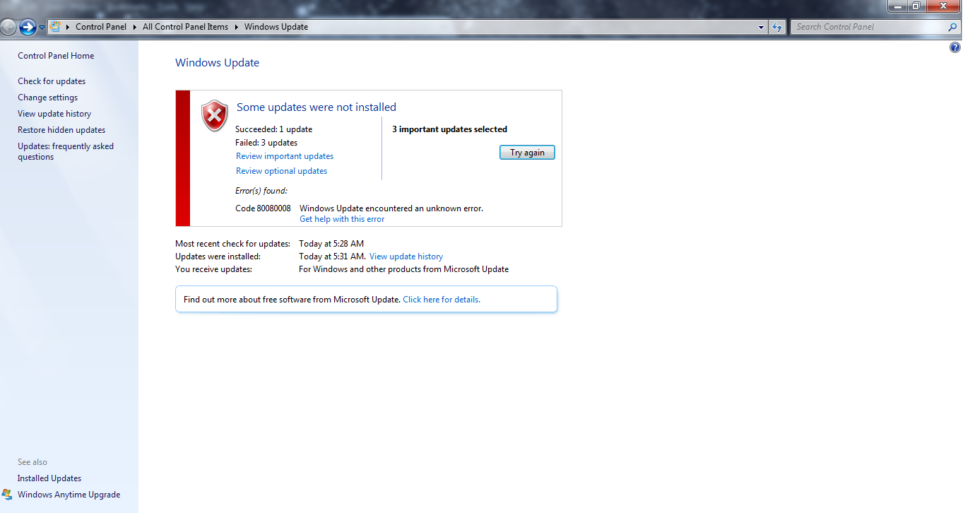This screenshot has width=965, height=513.
Task: Open the blue help question mark icon
Action: pos(955,48)
